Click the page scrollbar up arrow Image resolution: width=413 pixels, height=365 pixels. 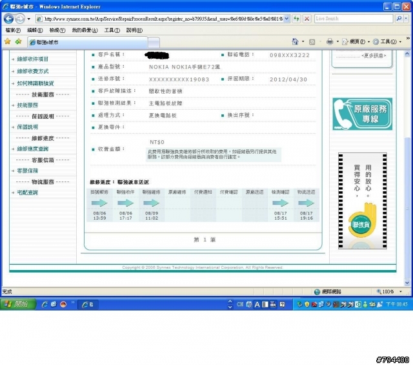tap(407, 54)
